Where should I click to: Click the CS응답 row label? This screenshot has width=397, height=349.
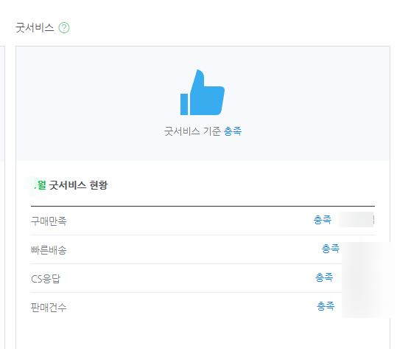point(46,278)
